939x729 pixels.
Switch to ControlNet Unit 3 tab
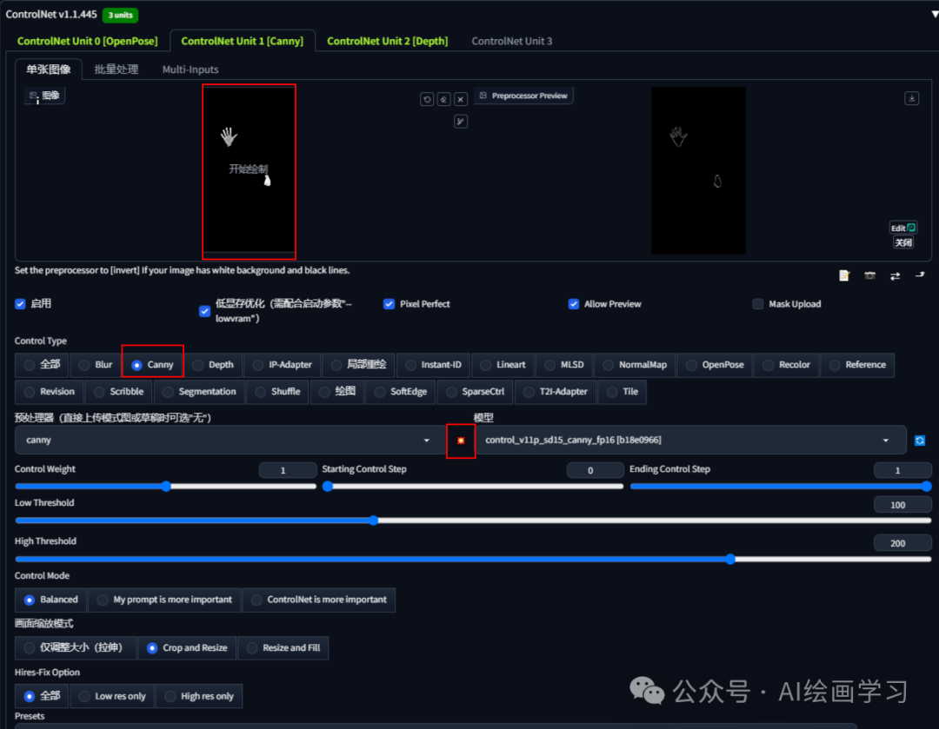click(512, 41)
